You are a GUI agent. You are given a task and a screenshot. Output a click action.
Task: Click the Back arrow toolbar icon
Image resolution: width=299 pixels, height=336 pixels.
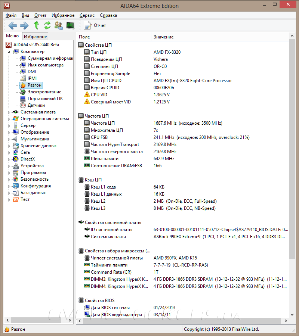coord(13,25)
